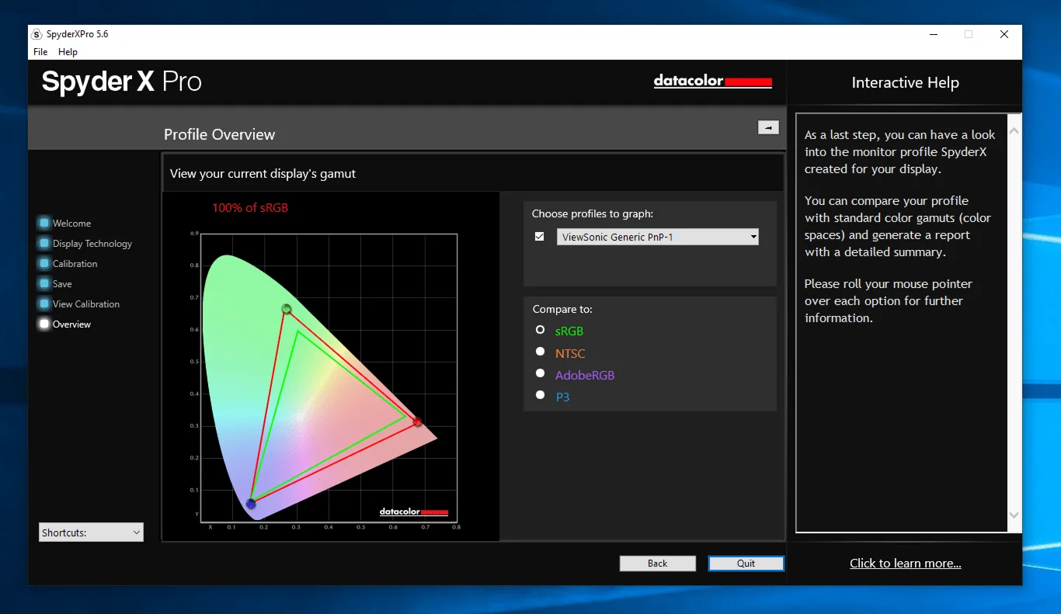Uncheck the ViewSonic Generic PnP-1 profile checkbox

[540, 237]
